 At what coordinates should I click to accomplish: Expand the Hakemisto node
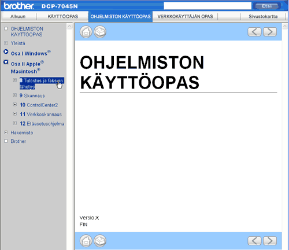[6, 133]
